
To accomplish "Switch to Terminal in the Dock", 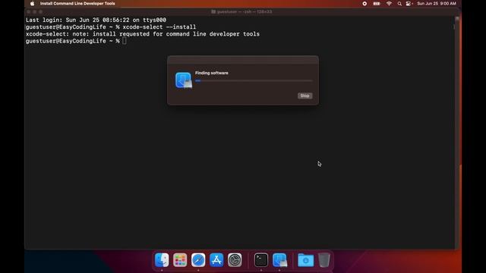I will click(x=261, y=260).
